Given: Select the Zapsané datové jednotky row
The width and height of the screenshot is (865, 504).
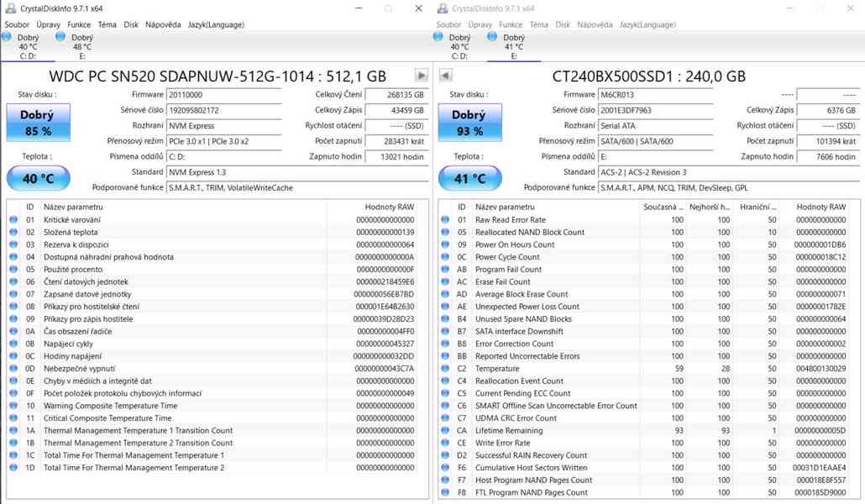Looking at the screenshot, I should pos(212,294).
